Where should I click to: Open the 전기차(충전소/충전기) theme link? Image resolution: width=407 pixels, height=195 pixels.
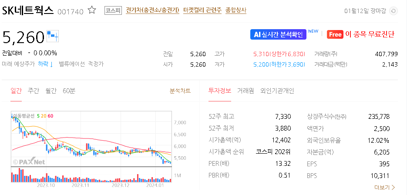(152, 10)
